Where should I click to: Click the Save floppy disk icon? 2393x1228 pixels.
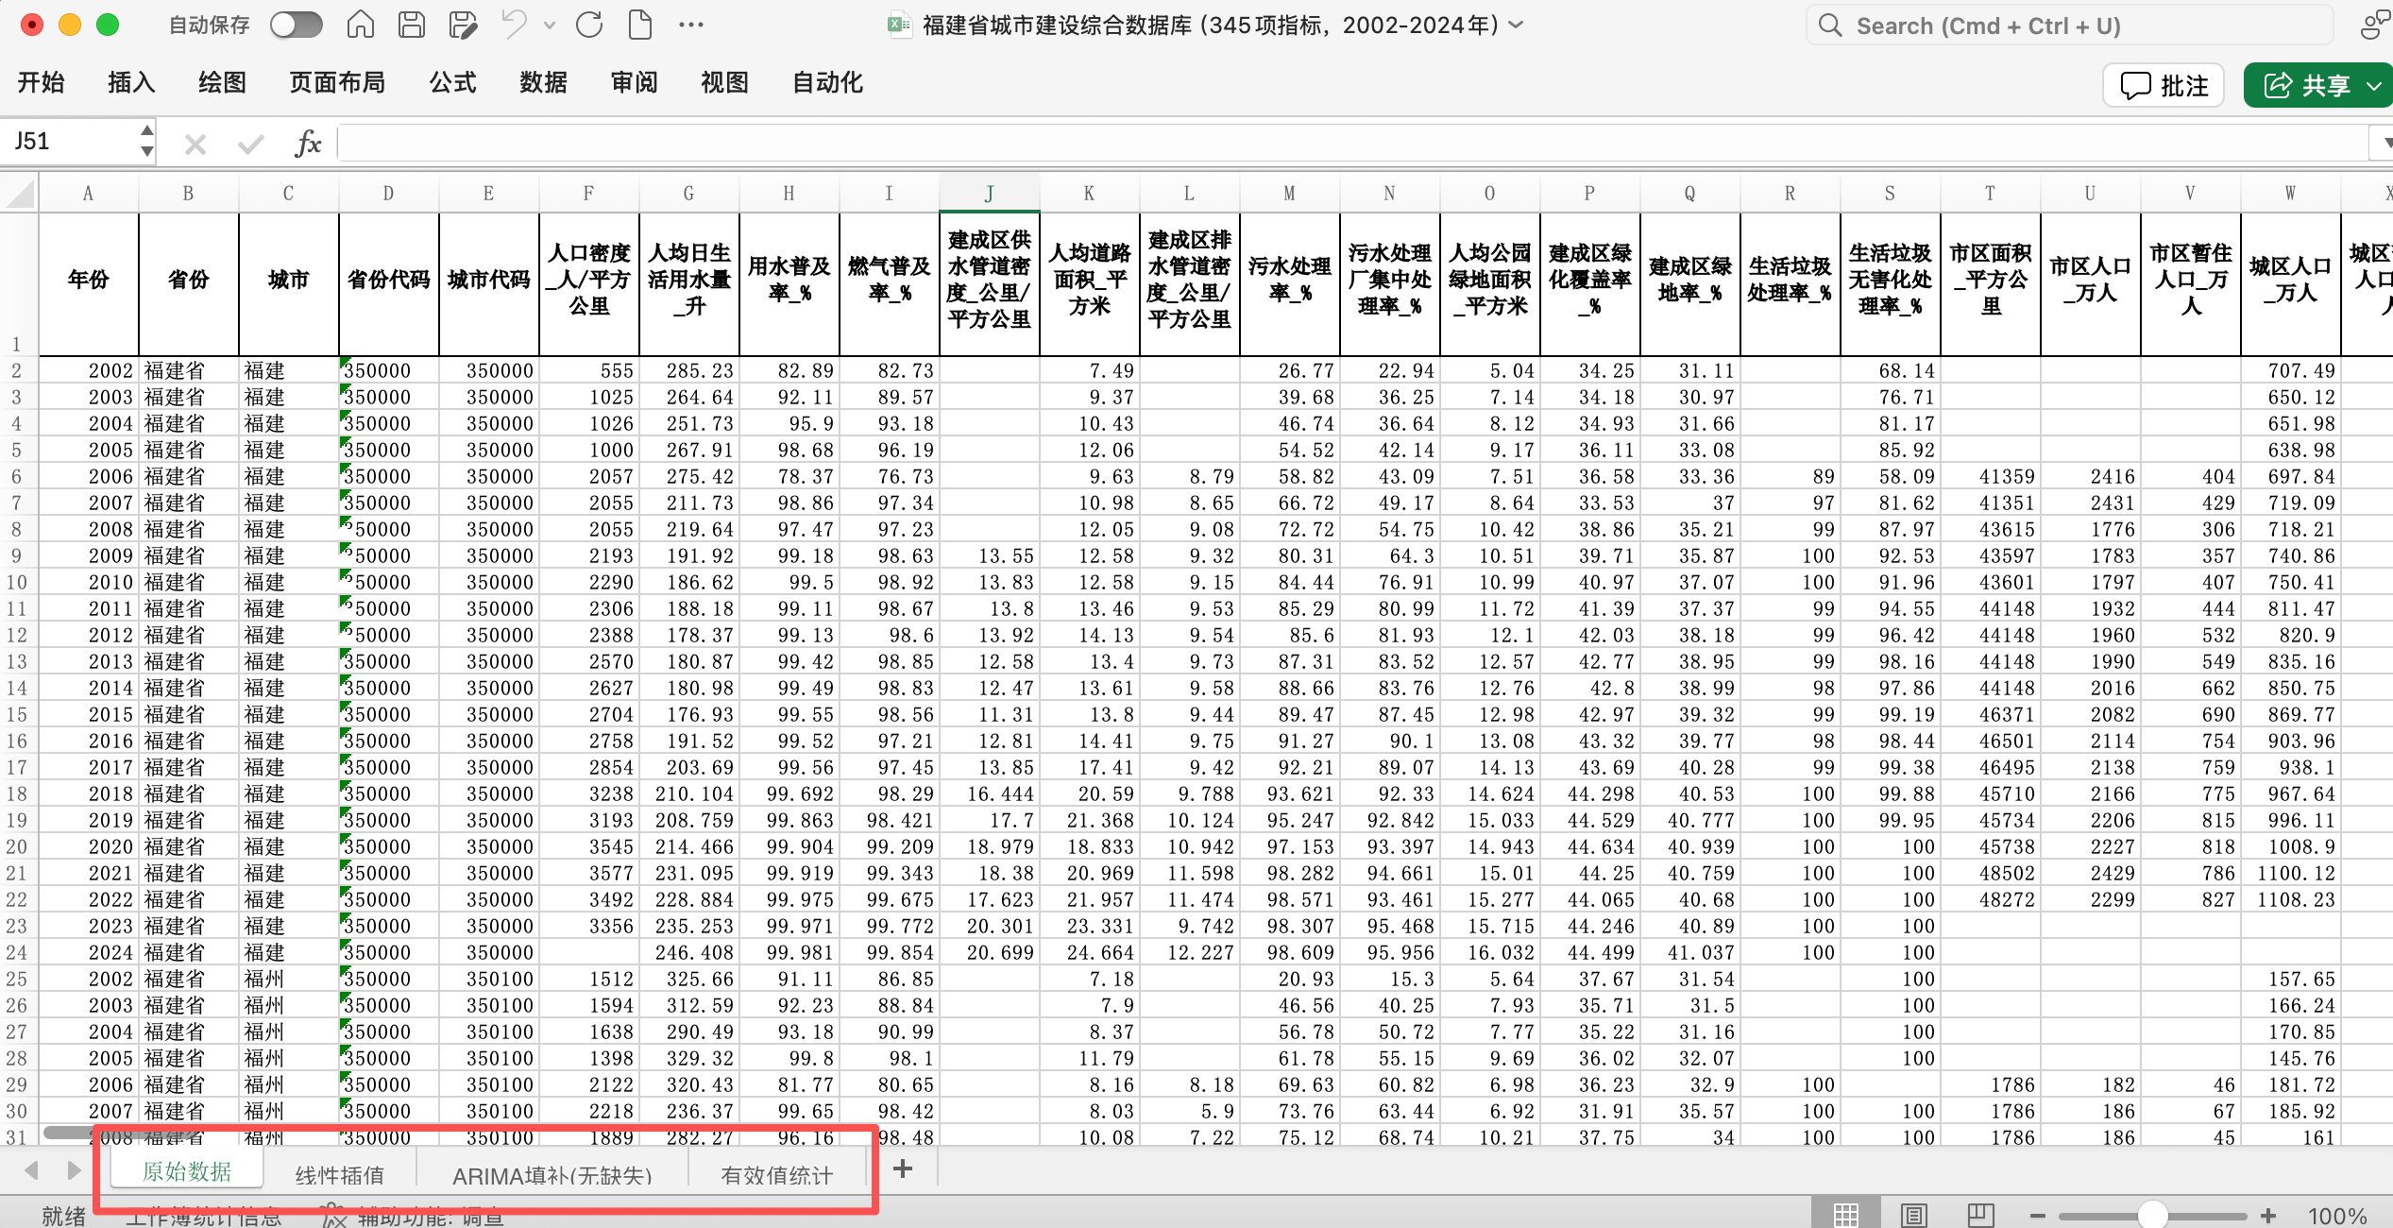click(x=412, y=25)
